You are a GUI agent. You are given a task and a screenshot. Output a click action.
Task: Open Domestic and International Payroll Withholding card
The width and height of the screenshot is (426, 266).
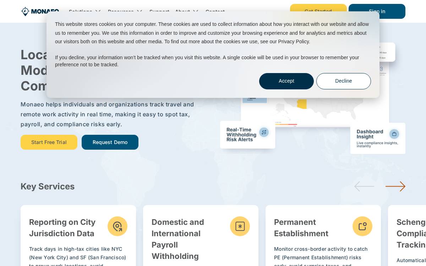(201, 235)
